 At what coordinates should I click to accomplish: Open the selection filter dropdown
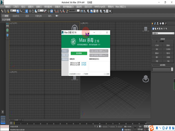(13, 11)
